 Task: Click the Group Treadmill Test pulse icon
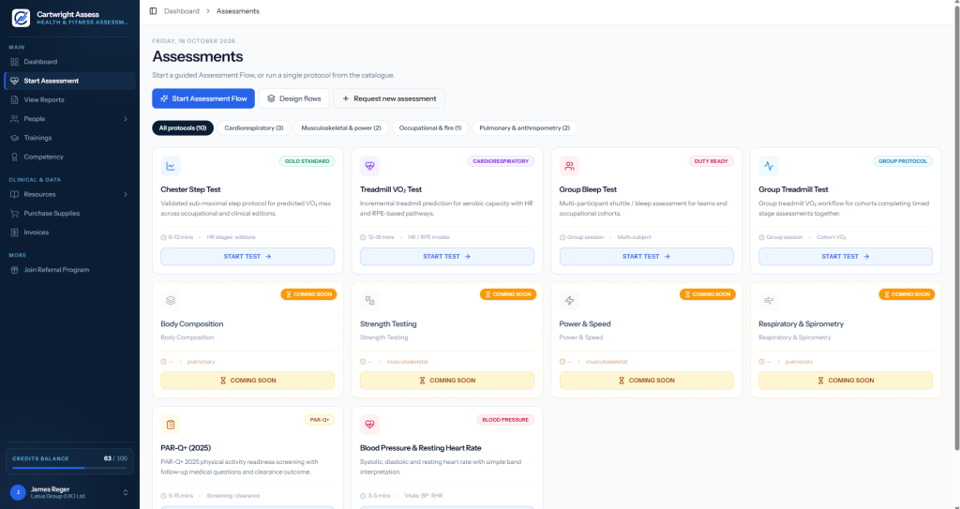pos(769,166)
